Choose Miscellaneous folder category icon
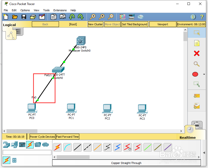Viewport: 208px width, 168px height. (38, 144)
